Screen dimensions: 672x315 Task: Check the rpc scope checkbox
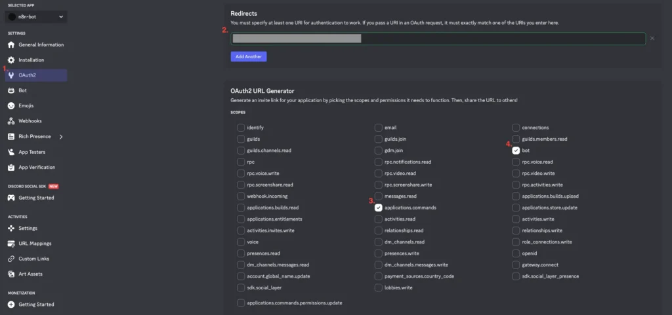[241, 162]
